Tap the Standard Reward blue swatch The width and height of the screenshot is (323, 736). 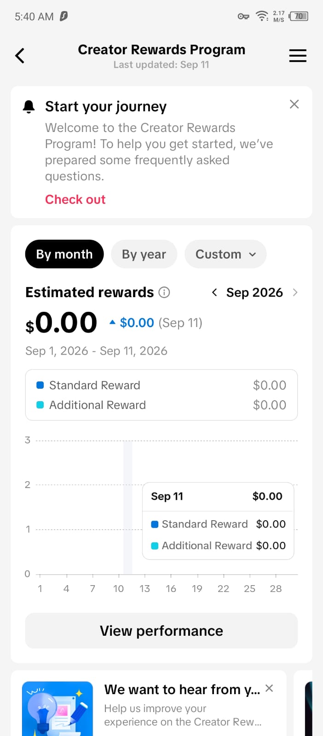click(40, 385)
